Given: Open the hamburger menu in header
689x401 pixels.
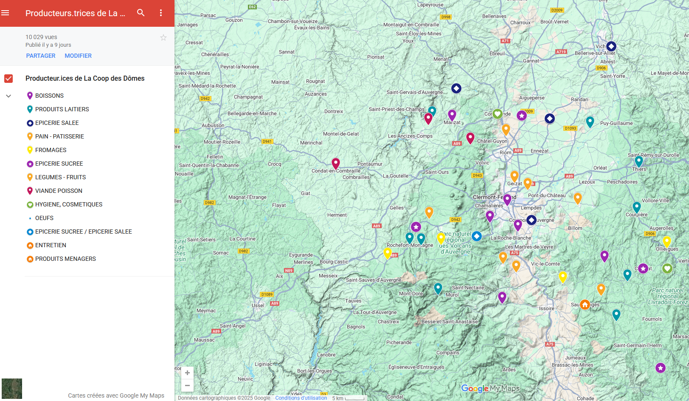Looking at the screenshot, I should pos(6,13).
